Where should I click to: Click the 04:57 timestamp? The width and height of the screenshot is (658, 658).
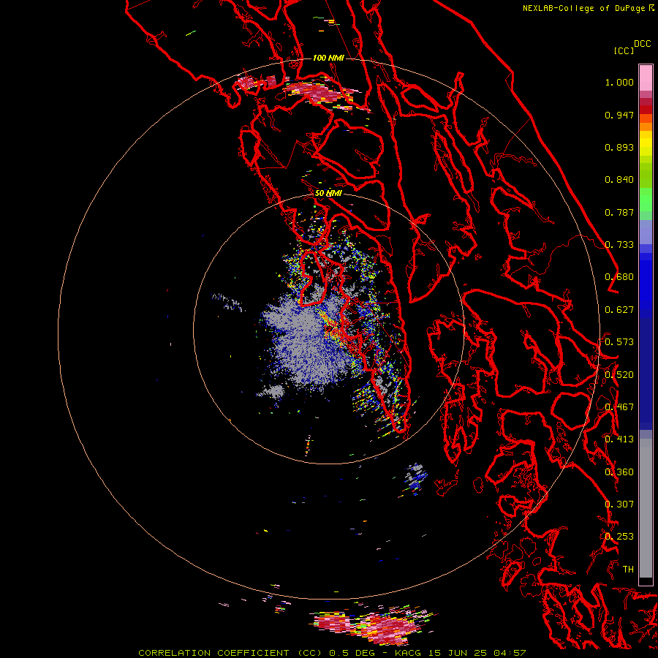509,653
